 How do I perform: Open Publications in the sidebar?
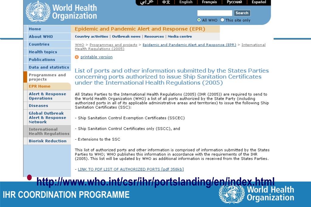coord(47,59)
